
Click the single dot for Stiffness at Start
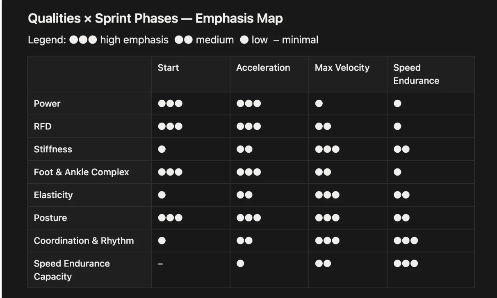point(162,149)
